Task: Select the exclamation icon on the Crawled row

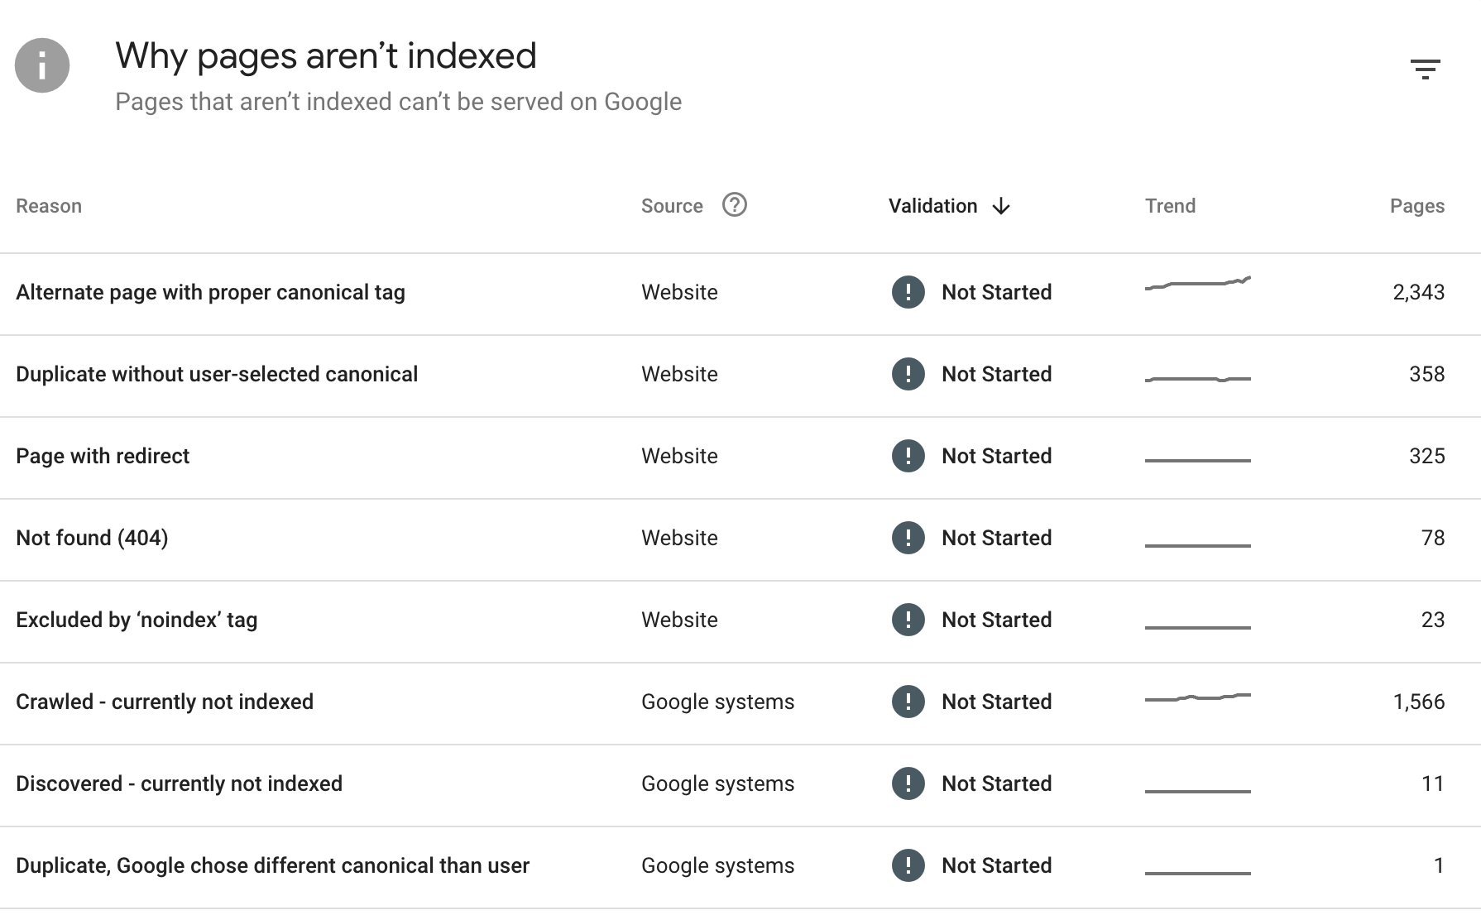Action: point(908,702)
